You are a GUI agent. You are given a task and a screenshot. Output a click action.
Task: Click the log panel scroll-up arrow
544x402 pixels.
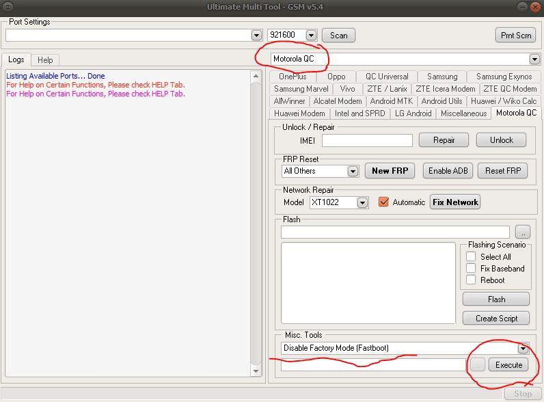tap(256, 76)
